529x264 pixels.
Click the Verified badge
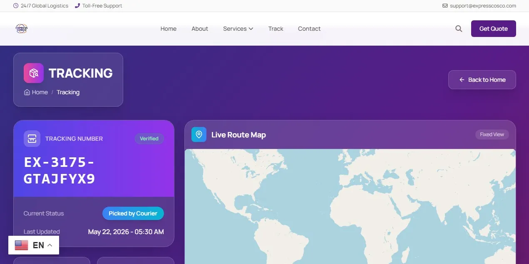(149, 139)
